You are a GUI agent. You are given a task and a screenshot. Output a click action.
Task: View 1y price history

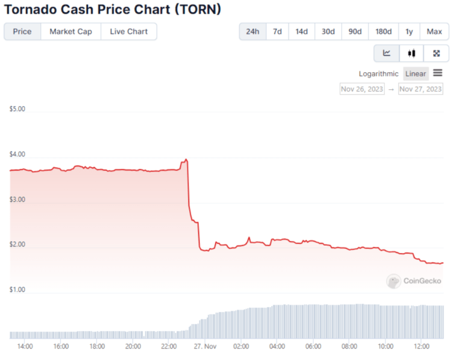[x=409, y=31]
